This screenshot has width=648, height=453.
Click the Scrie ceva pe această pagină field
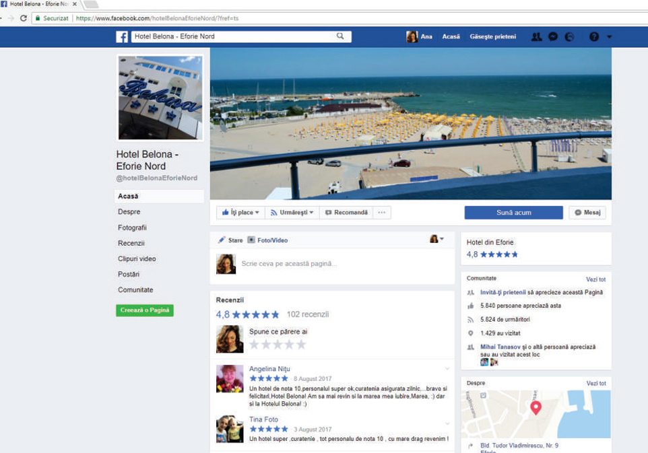pos(337,264)
